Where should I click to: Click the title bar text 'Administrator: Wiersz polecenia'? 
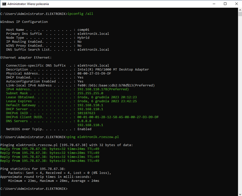pyautogui.click(x=28, y=4)
